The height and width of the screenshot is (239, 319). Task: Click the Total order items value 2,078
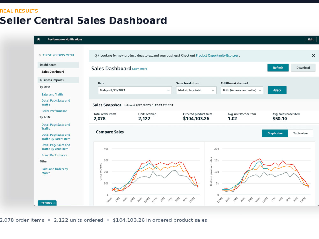click(100, 119)
